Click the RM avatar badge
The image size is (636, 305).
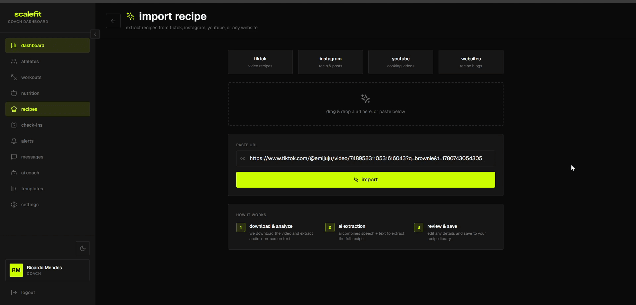(16, 270)
